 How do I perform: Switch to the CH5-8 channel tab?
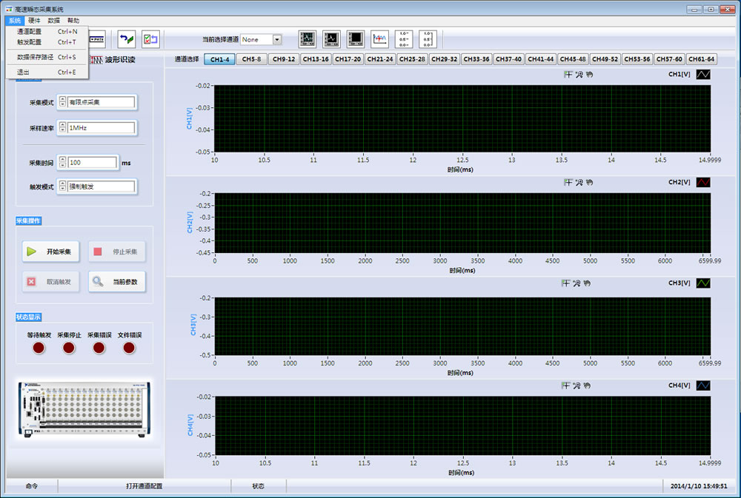coord(251,59)
